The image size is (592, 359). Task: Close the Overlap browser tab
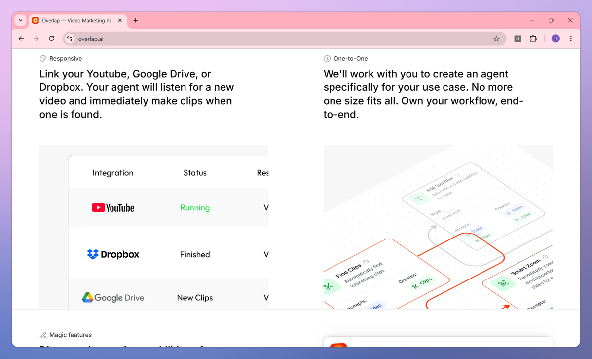119,20
